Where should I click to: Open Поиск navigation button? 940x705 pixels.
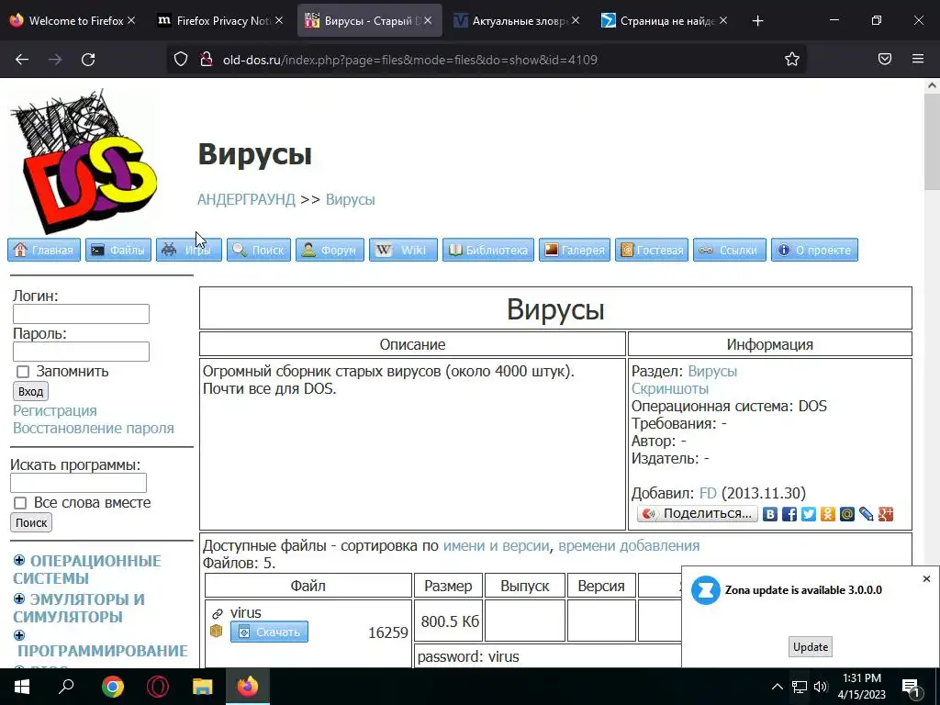pyautogui.click(x=258, y=250)
